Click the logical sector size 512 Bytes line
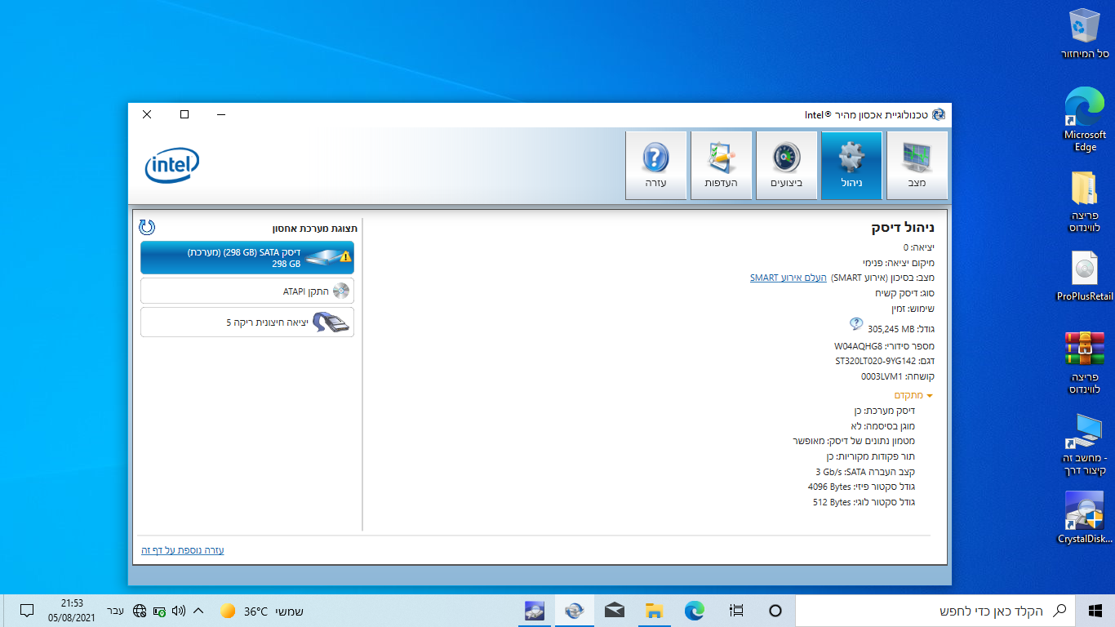Viewport: 1115px width, 627px height. (864, 502)
